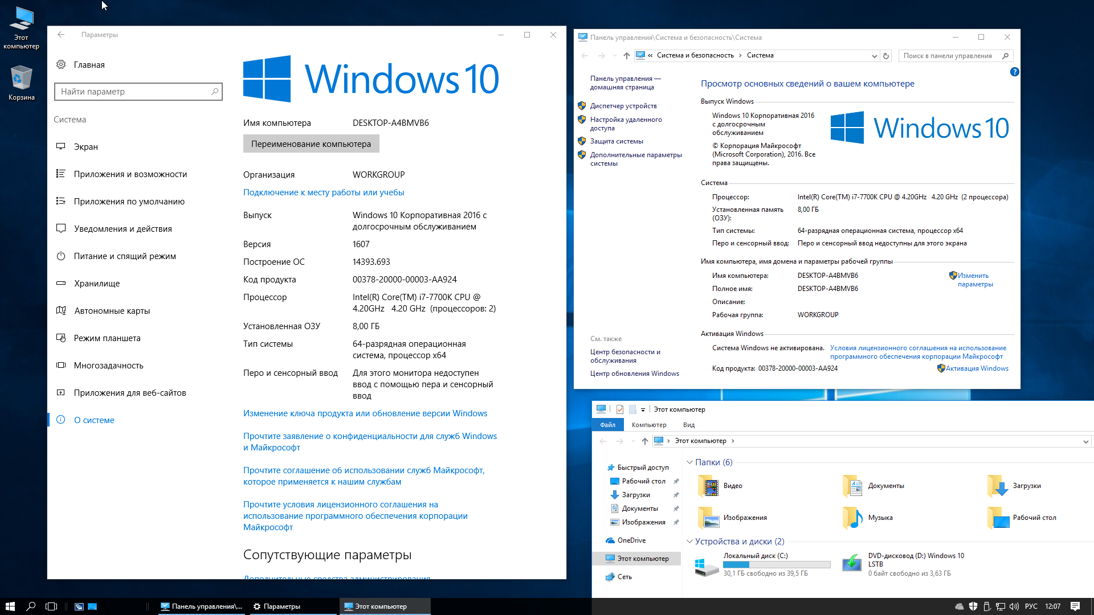The height and width of the screenshot is (615, 1094).
Task: Open Компьютер ribbon tab
Action: coord(649,425)
